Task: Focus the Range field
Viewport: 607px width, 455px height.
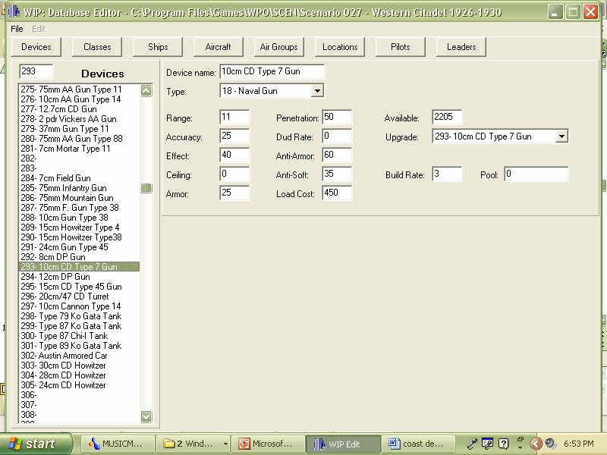Action: (x=234, y=117)
